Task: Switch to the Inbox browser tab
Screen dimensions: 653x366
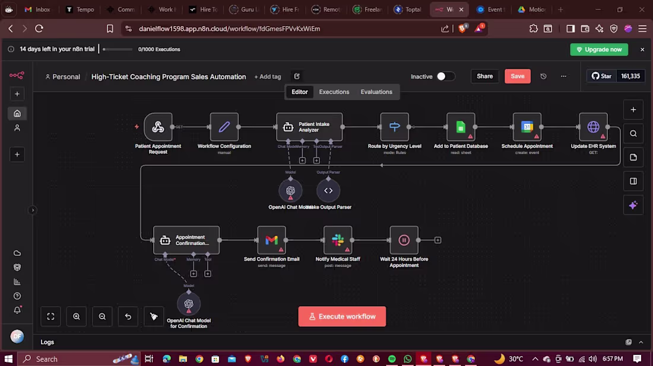Action: point(37,9)
